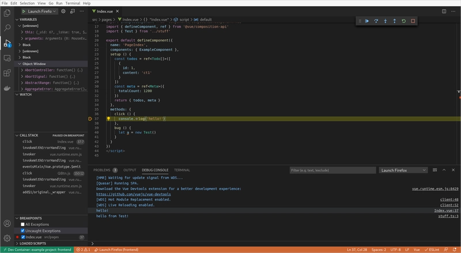Open the Extensions view in activity bar

(x=7, y=74)
